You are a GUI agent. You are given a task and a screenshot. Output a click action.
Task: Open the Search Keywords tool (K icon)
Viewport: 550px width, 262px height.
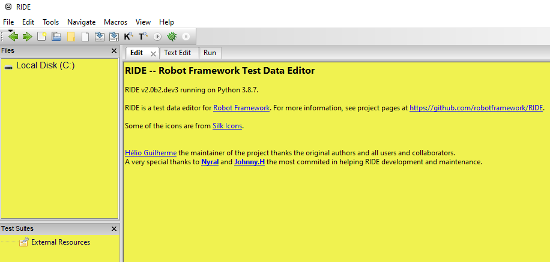point(128,37)
